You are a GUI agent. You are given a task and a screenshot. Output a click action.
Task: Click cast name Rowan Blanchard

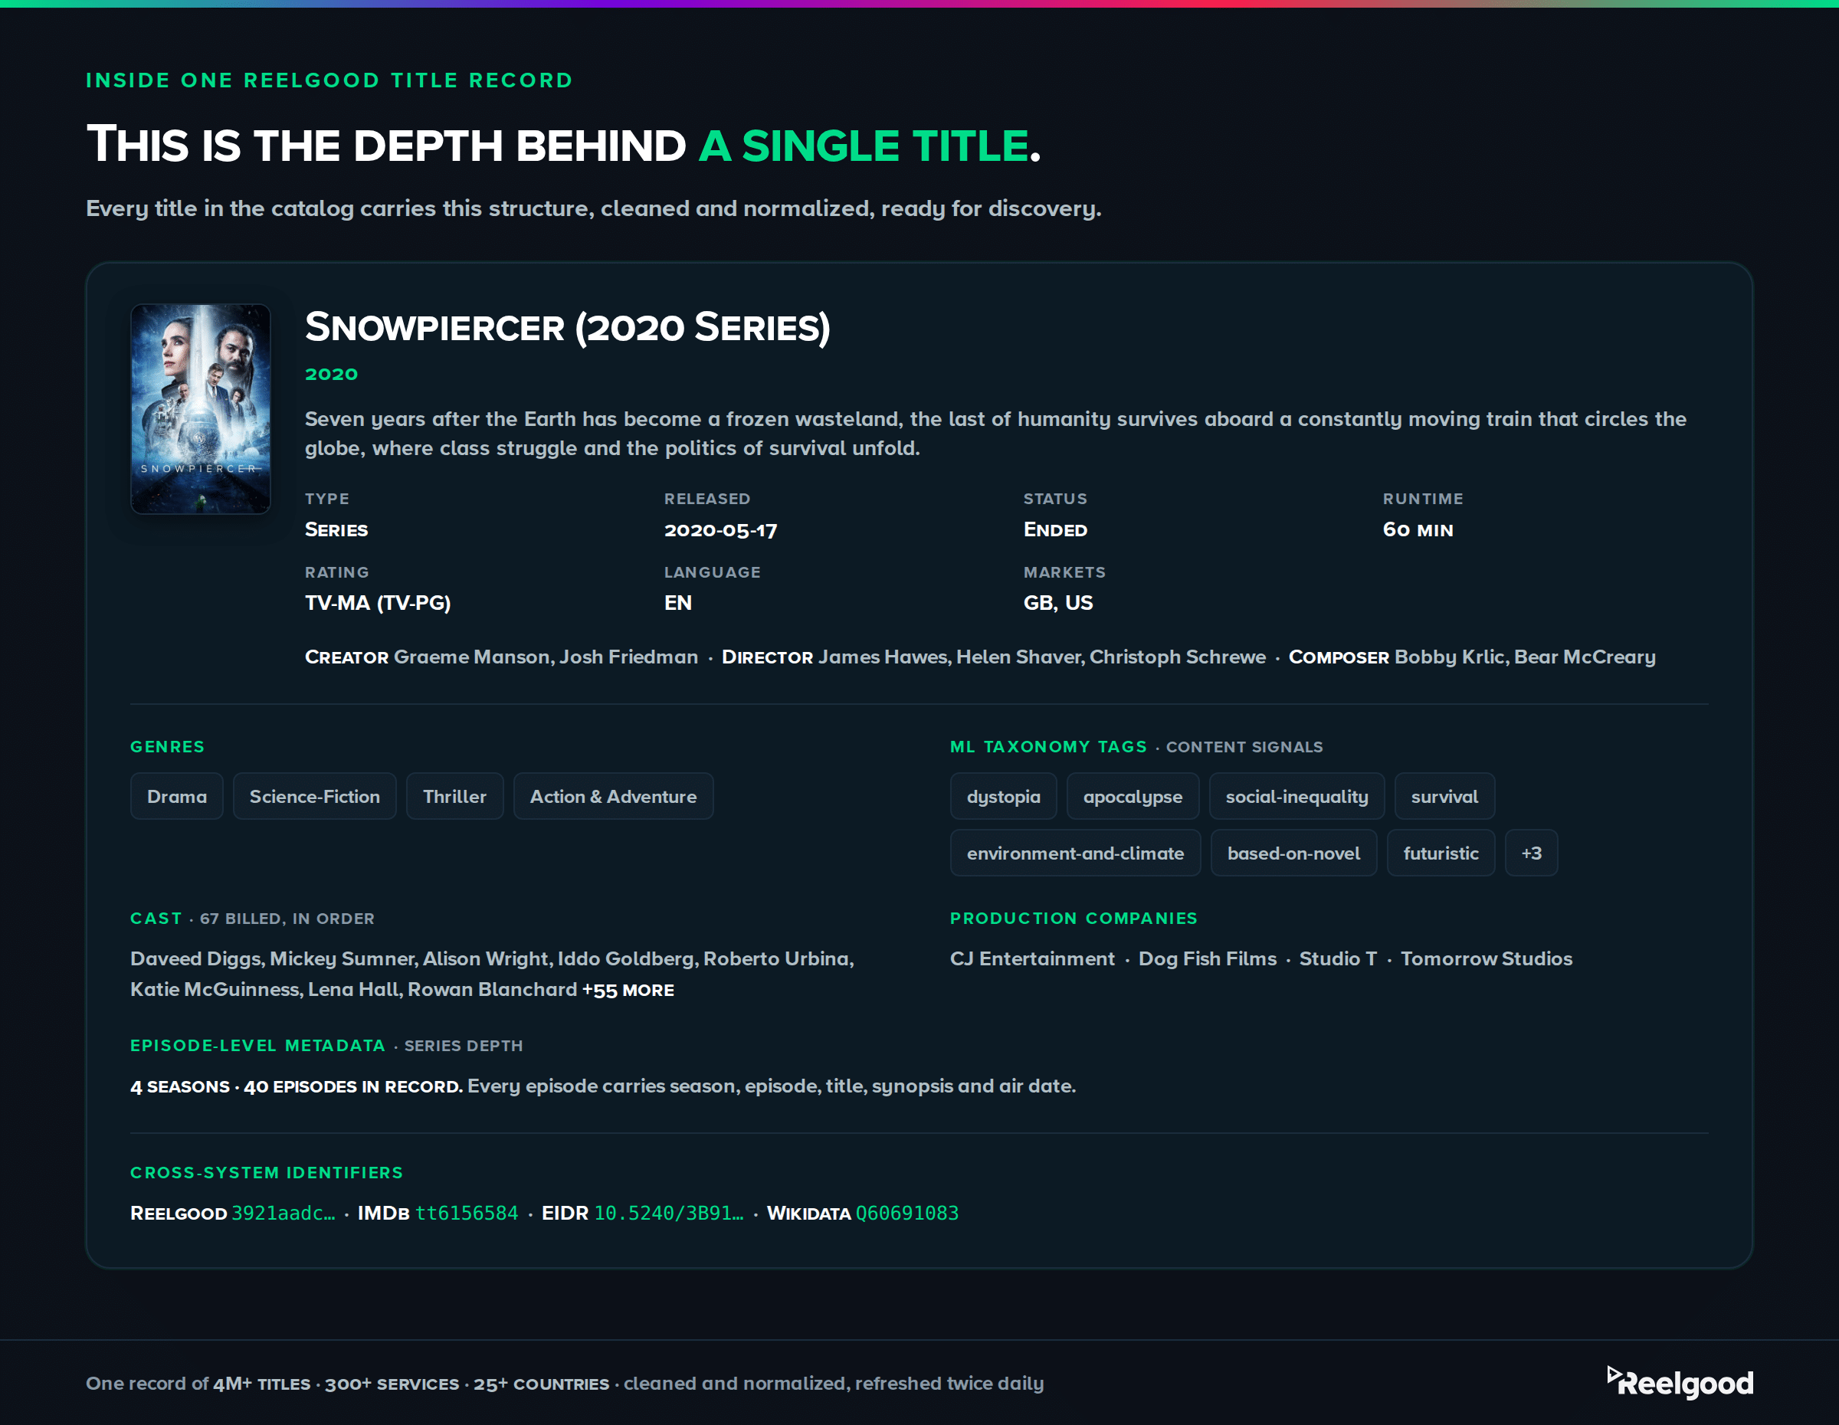pos(493,989)
